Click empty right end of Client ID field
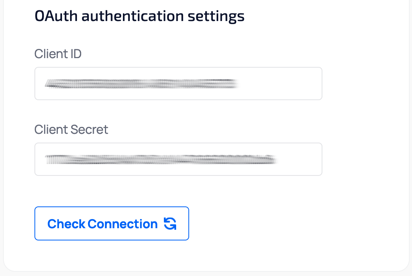 (291, 84)
